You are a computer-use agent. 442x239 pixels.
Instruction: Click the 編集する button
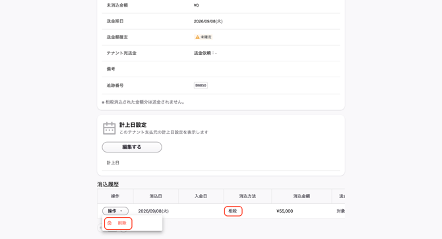pyautogui.click(x=132, y=147)
